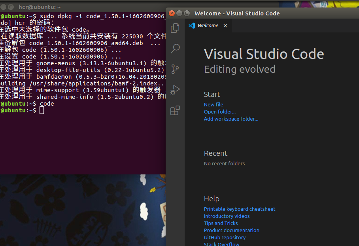The width and height of the screenshot is (359, 246).
Task: Click the Open folder... link
Action: pos(220,112)
